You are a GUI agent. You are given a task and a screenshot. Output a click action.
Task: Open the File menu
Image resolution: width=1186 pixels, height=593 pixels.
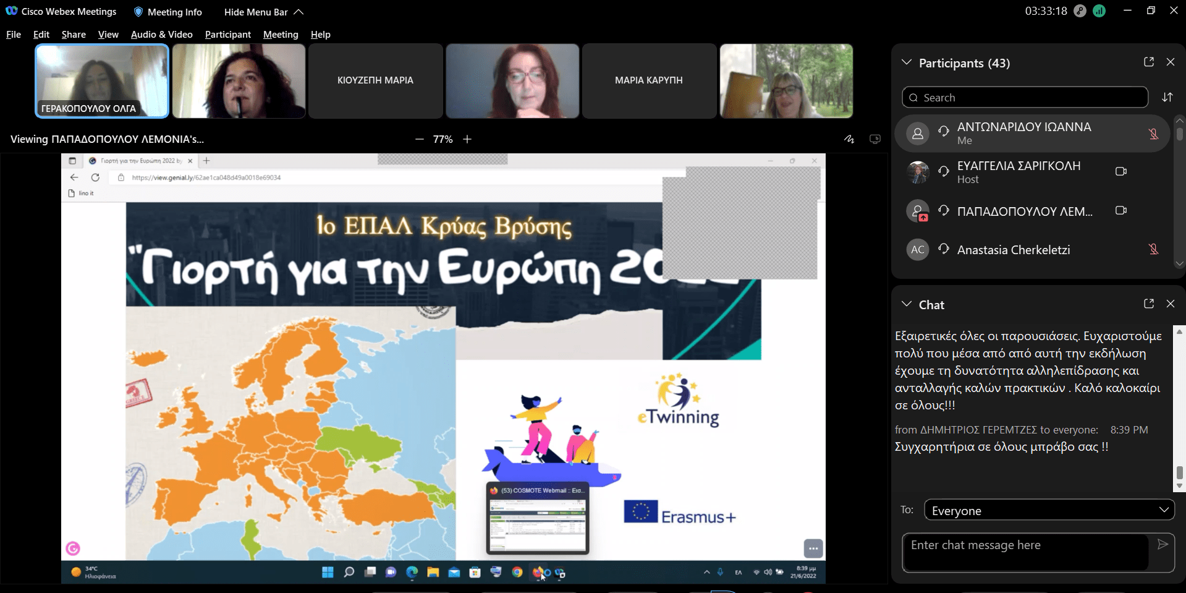pos(14,35)
